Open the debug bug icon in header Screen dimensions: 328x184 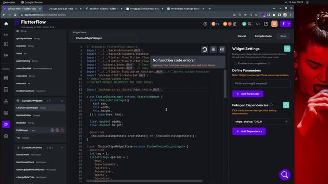[x=235, y=24]
